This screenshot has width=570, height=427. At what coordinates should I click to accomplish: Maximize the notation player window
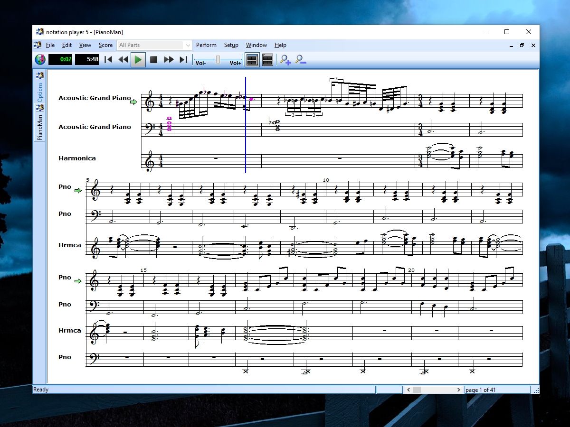tap(507, 32)
